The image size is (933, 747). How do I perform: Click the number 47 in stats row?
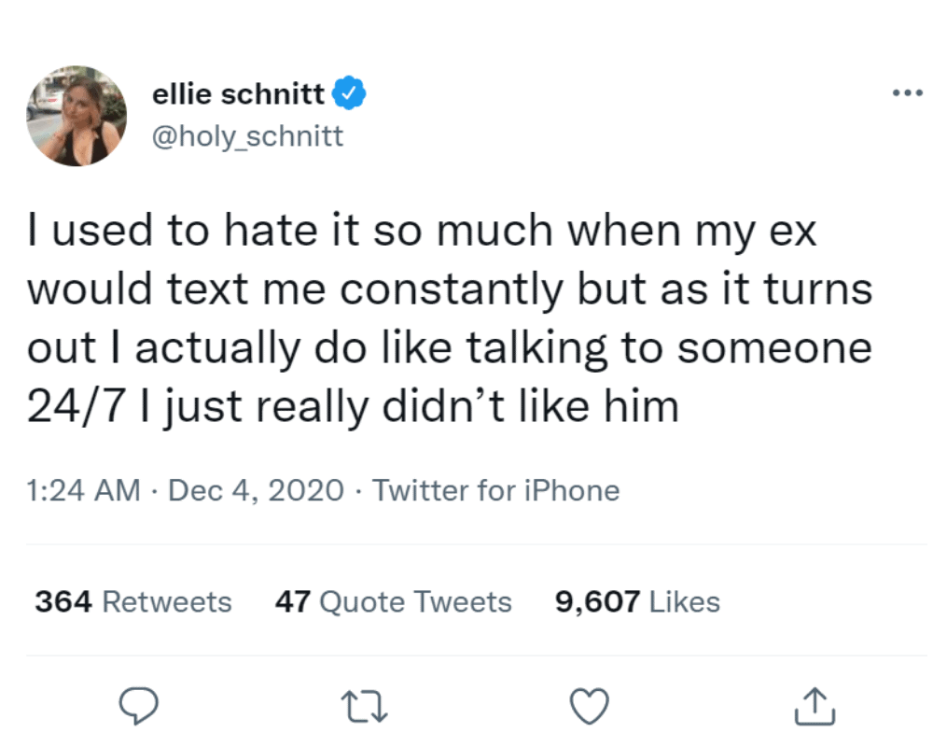pyautogui.click(x=293, y=602)
